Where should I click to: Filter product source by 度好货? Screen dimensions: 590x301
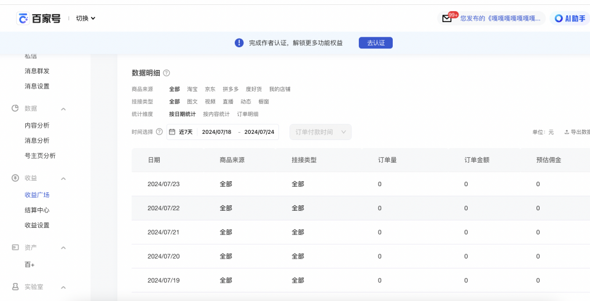[254, 89]
